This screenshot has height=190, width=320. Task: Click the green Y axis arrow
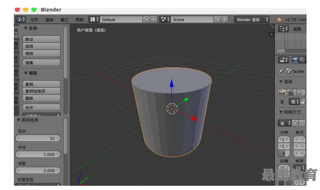click(x=186, y=100)
